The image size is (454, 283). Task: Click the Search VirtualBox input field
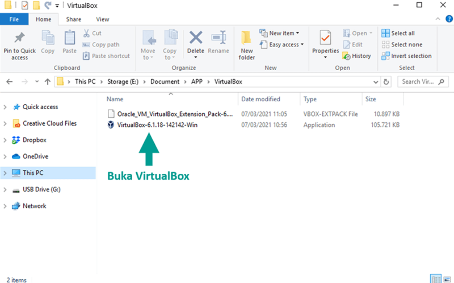coord(423,82)
